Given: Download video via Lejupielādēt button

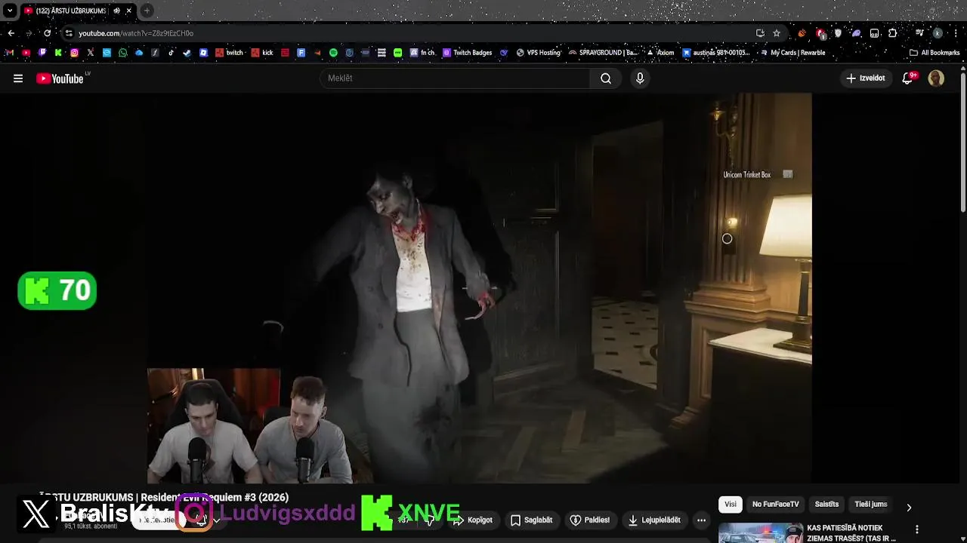Looking at the screenshot, I should (x=654, y=520).
